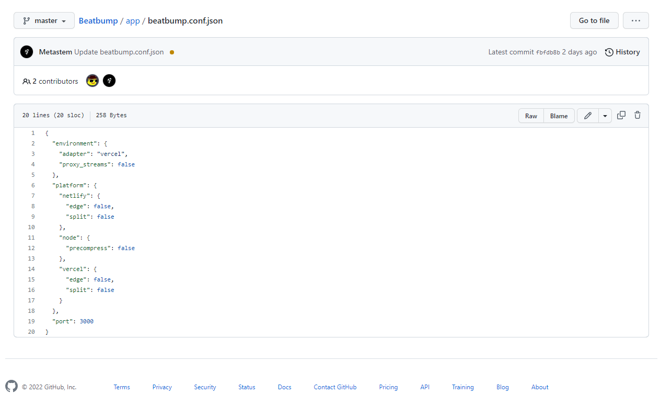The width and height of the screenshot is (672, 406).
Task: Click the Metastem author avatar
Action: 27,52
